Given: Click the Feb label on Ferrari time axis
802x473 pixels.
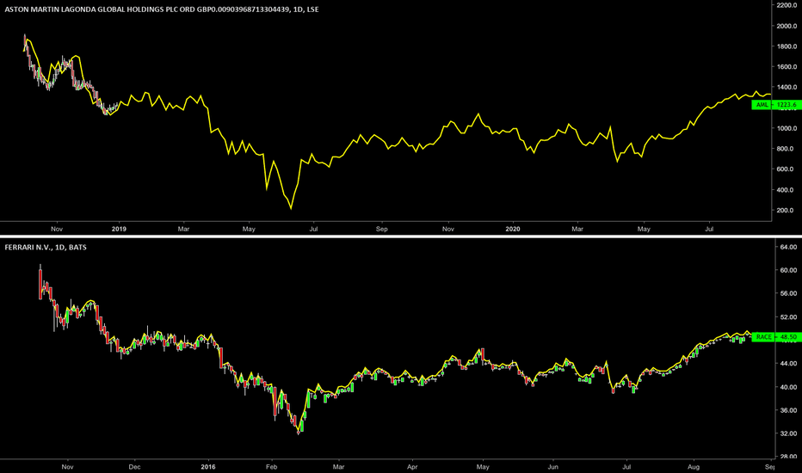Looking at the screenshot, I should 271,467.
